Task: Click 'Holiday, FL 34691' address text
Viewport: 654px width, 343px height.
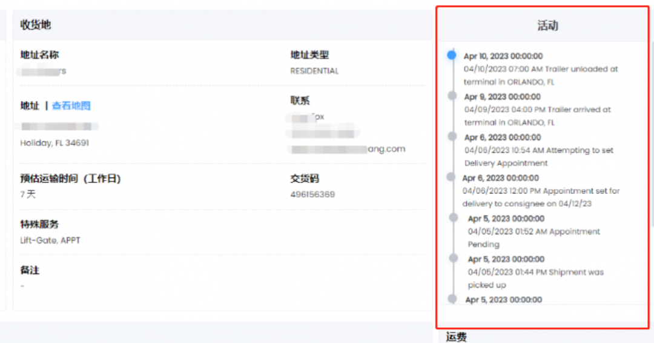Action: (54, 142)
